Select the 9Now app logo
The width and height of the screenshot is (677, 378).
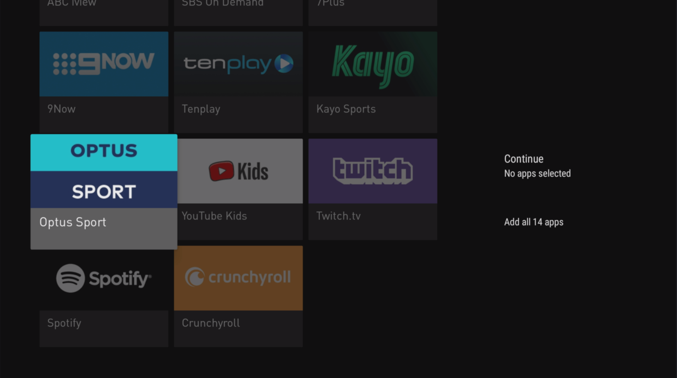pos(103,64)
